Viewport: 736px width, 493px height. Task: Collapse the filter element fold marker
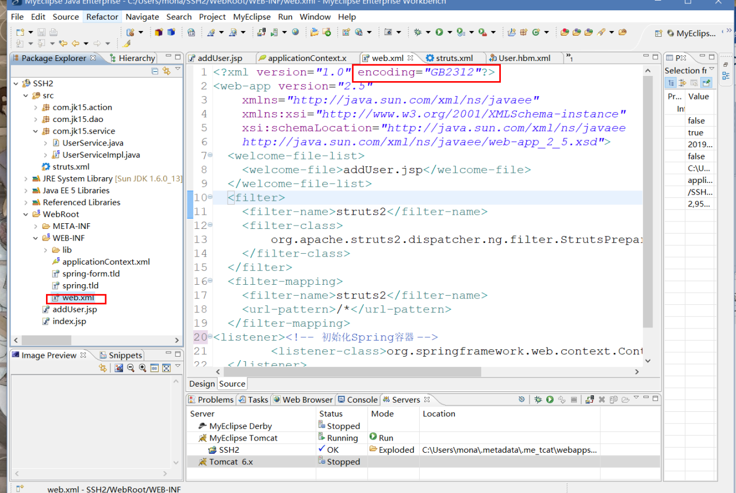[x=210, y=197]
